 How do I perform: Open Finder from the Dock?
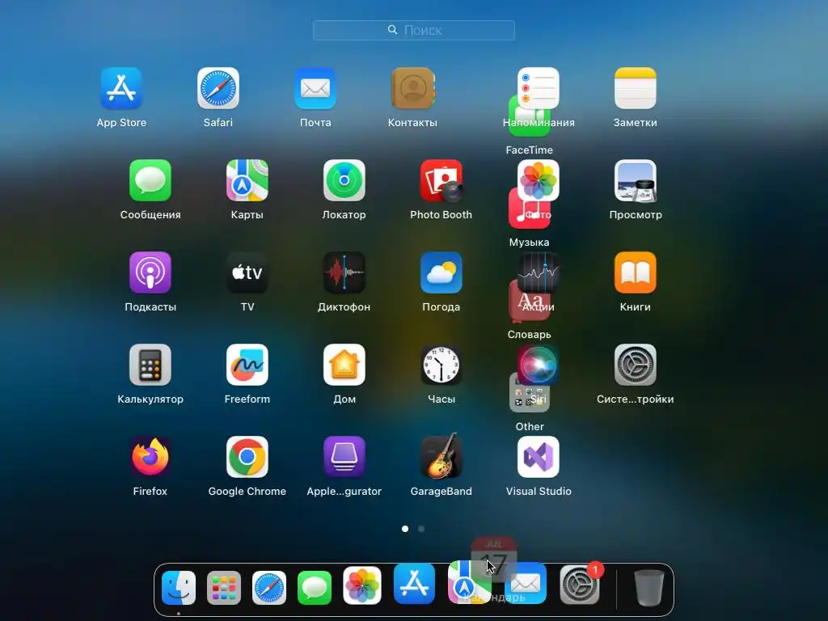coord(179,587)
